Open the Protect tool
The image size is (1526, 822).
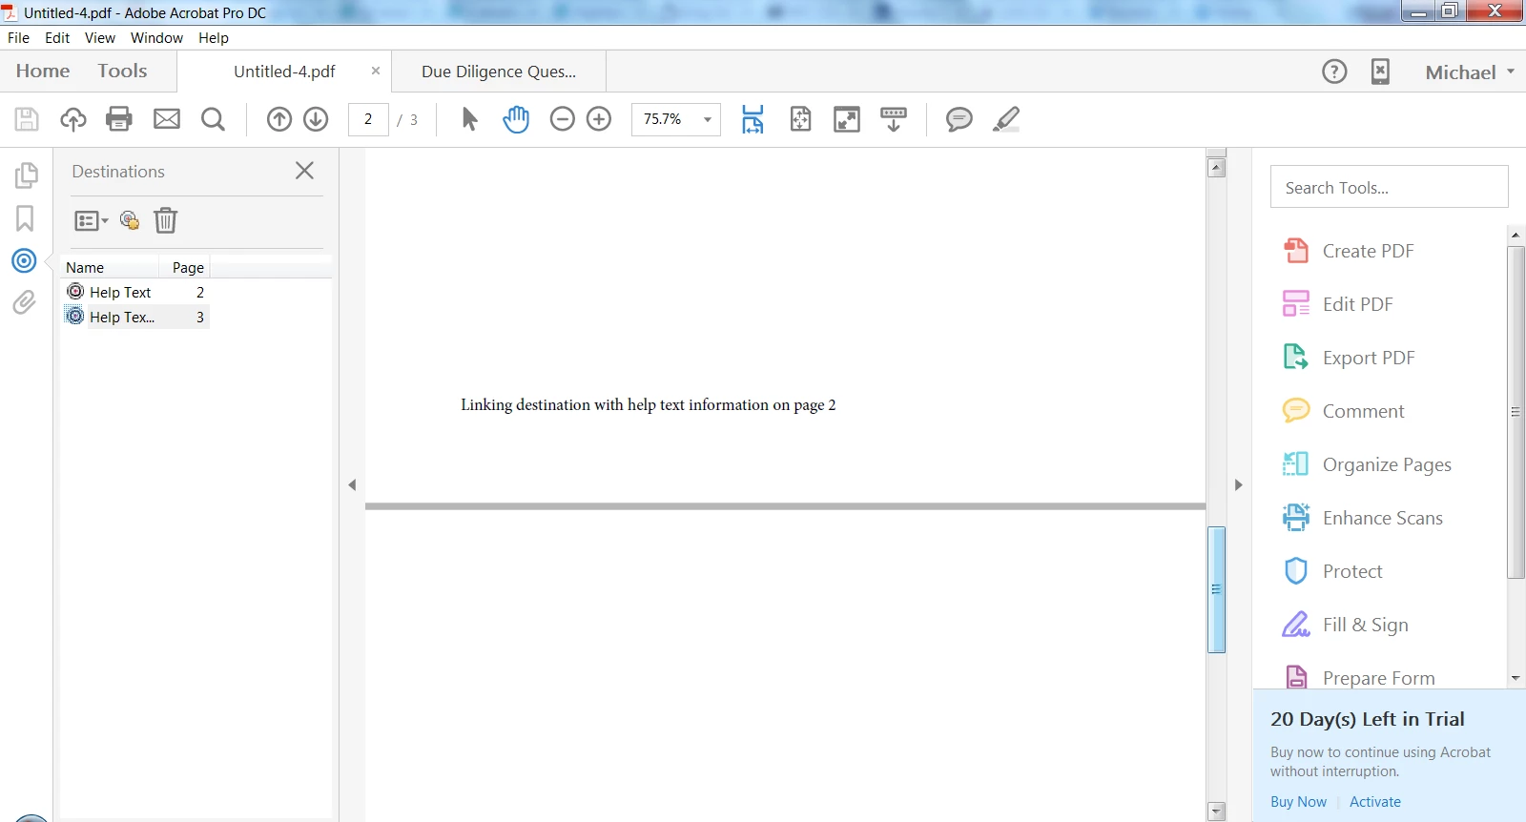pos(1332,571)
